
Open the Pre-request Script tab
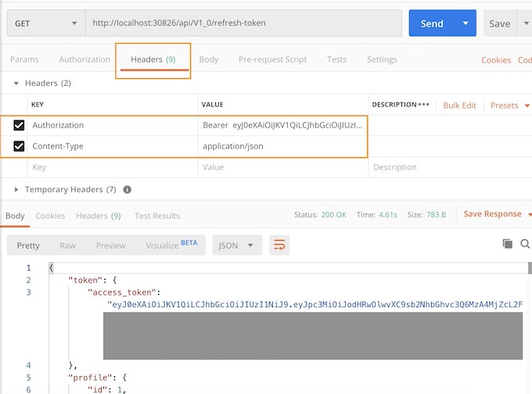tap(272, 59)
